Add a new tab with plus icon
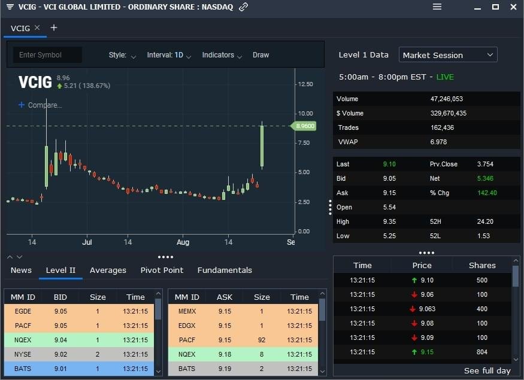This screenshot has height=380, width=524. coord(53,28)
